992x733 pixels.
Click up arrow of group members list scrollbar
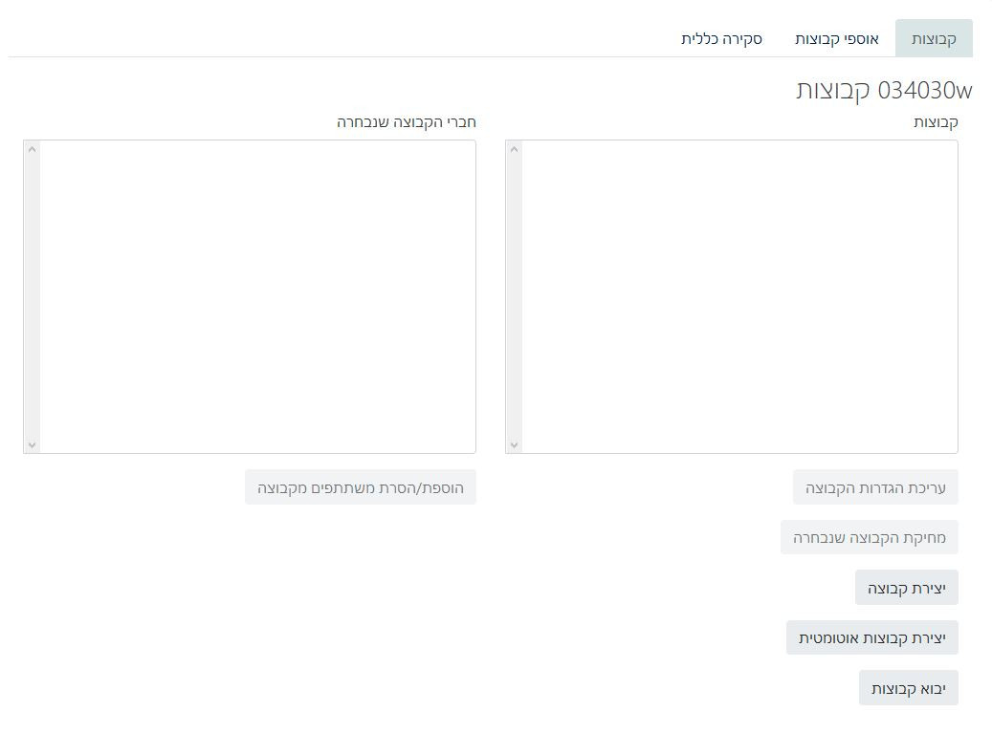[x=32, y=149]
